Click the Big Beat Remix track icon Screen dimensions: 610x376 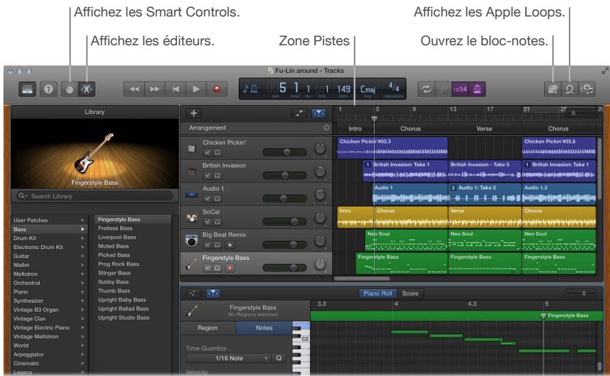(191, 241)
